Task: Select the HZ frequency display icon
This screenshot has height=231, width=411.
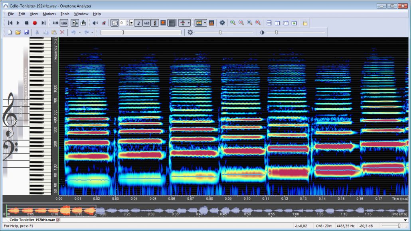Action: tap(146, 23)
